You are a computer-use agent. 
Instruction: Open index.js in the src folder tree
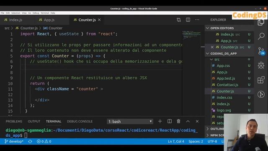pyautogui.click(x=229, y=104)
